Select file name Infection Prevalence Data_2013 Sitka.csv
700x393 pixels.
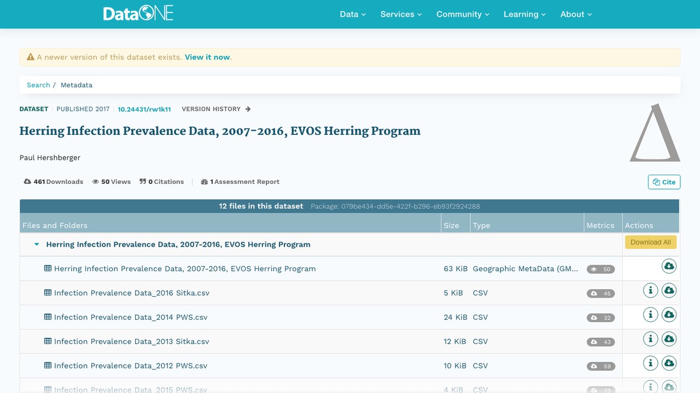pyautogui.click(x=132, y=341)
